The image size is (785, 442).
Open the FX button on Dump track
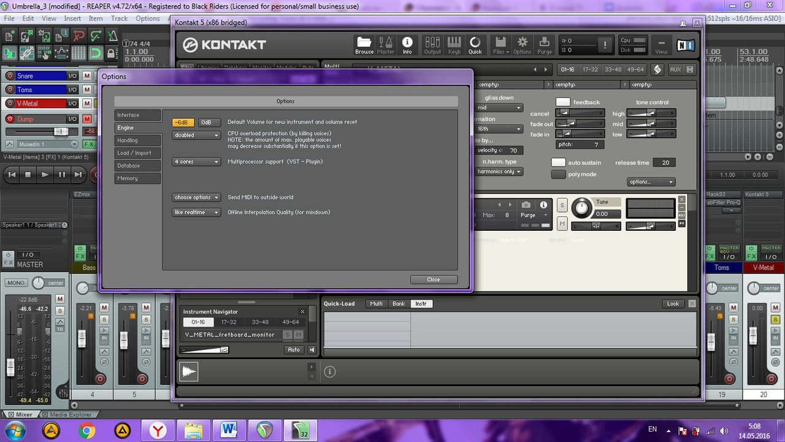[x=89, y=144]
